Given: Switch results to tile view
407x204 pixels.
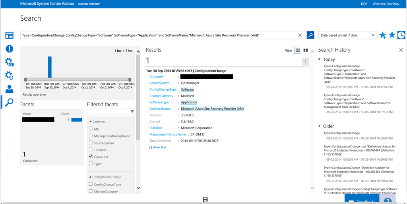Looking at the screenshot, I should point(306,50).
